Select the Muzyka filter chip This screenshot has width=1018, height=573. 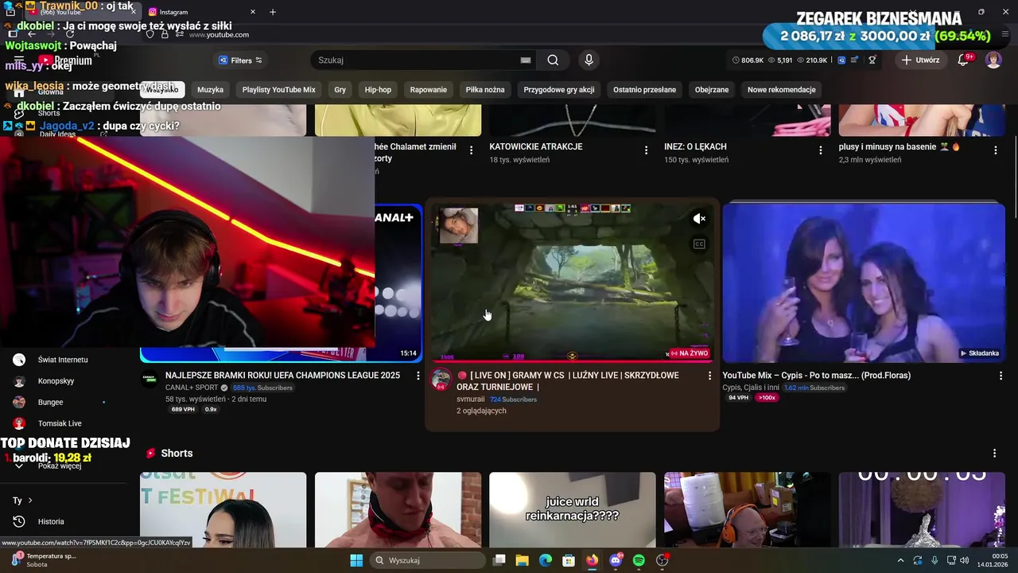211,90
